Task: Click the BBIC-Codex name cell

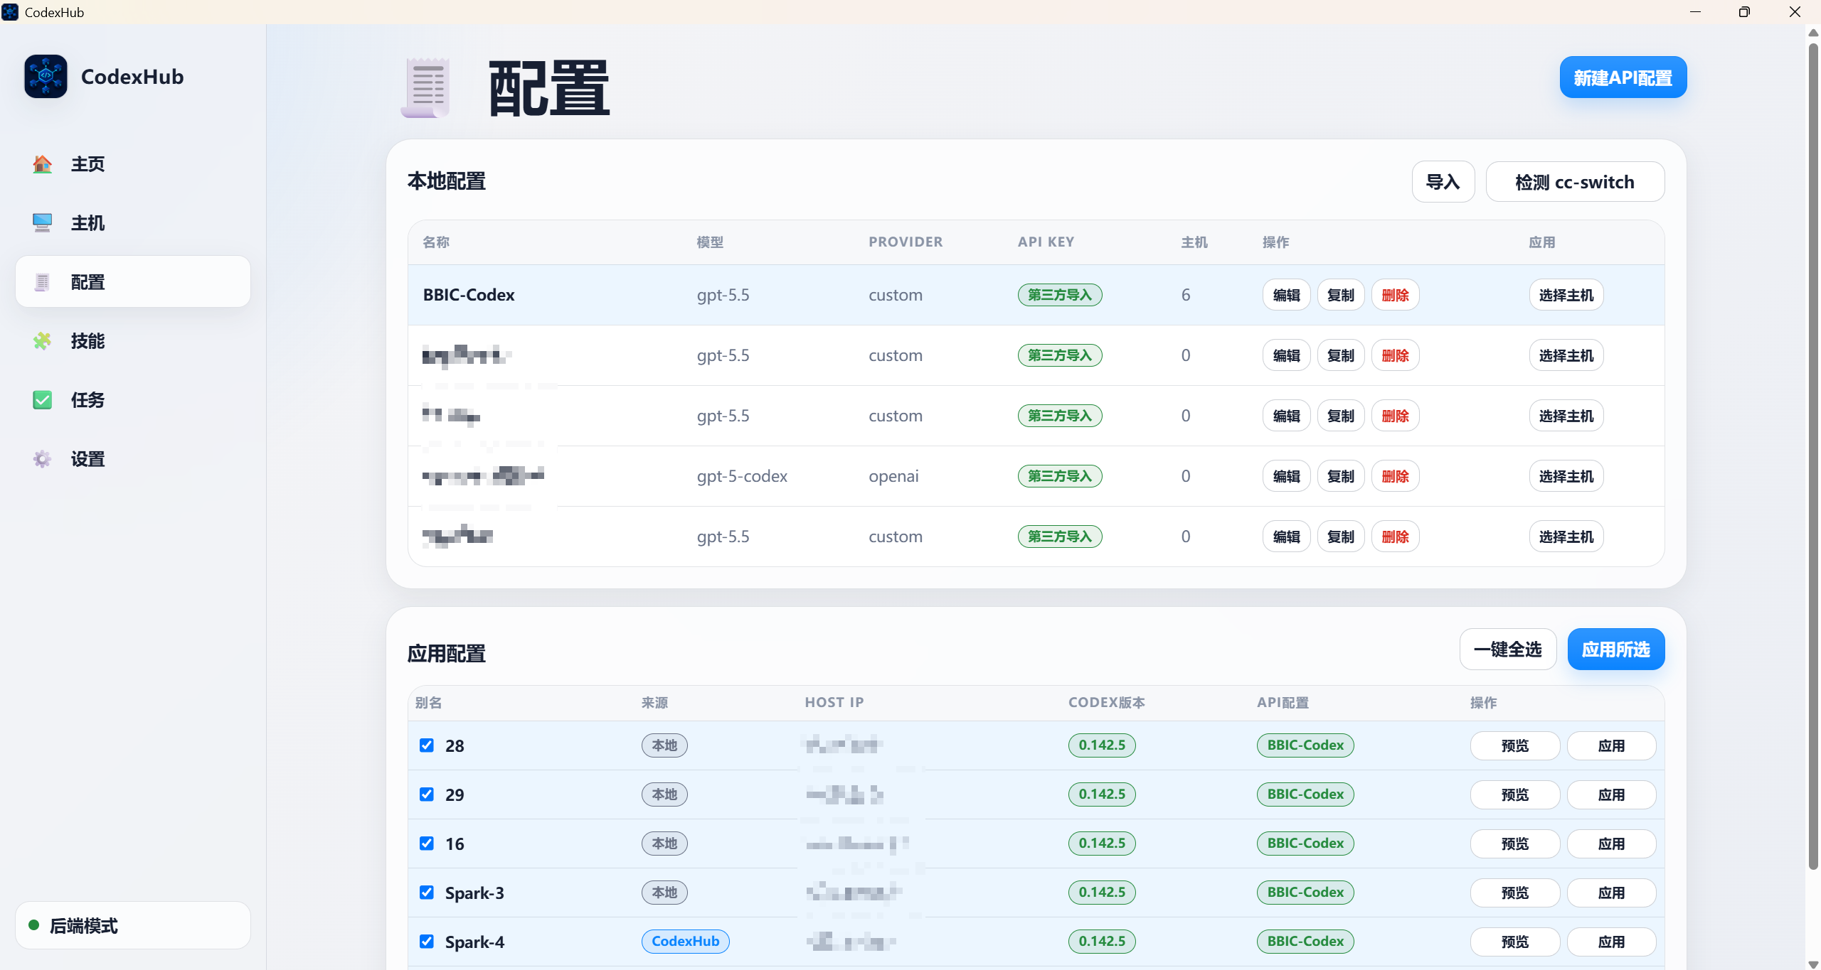Action: point(469,295)
